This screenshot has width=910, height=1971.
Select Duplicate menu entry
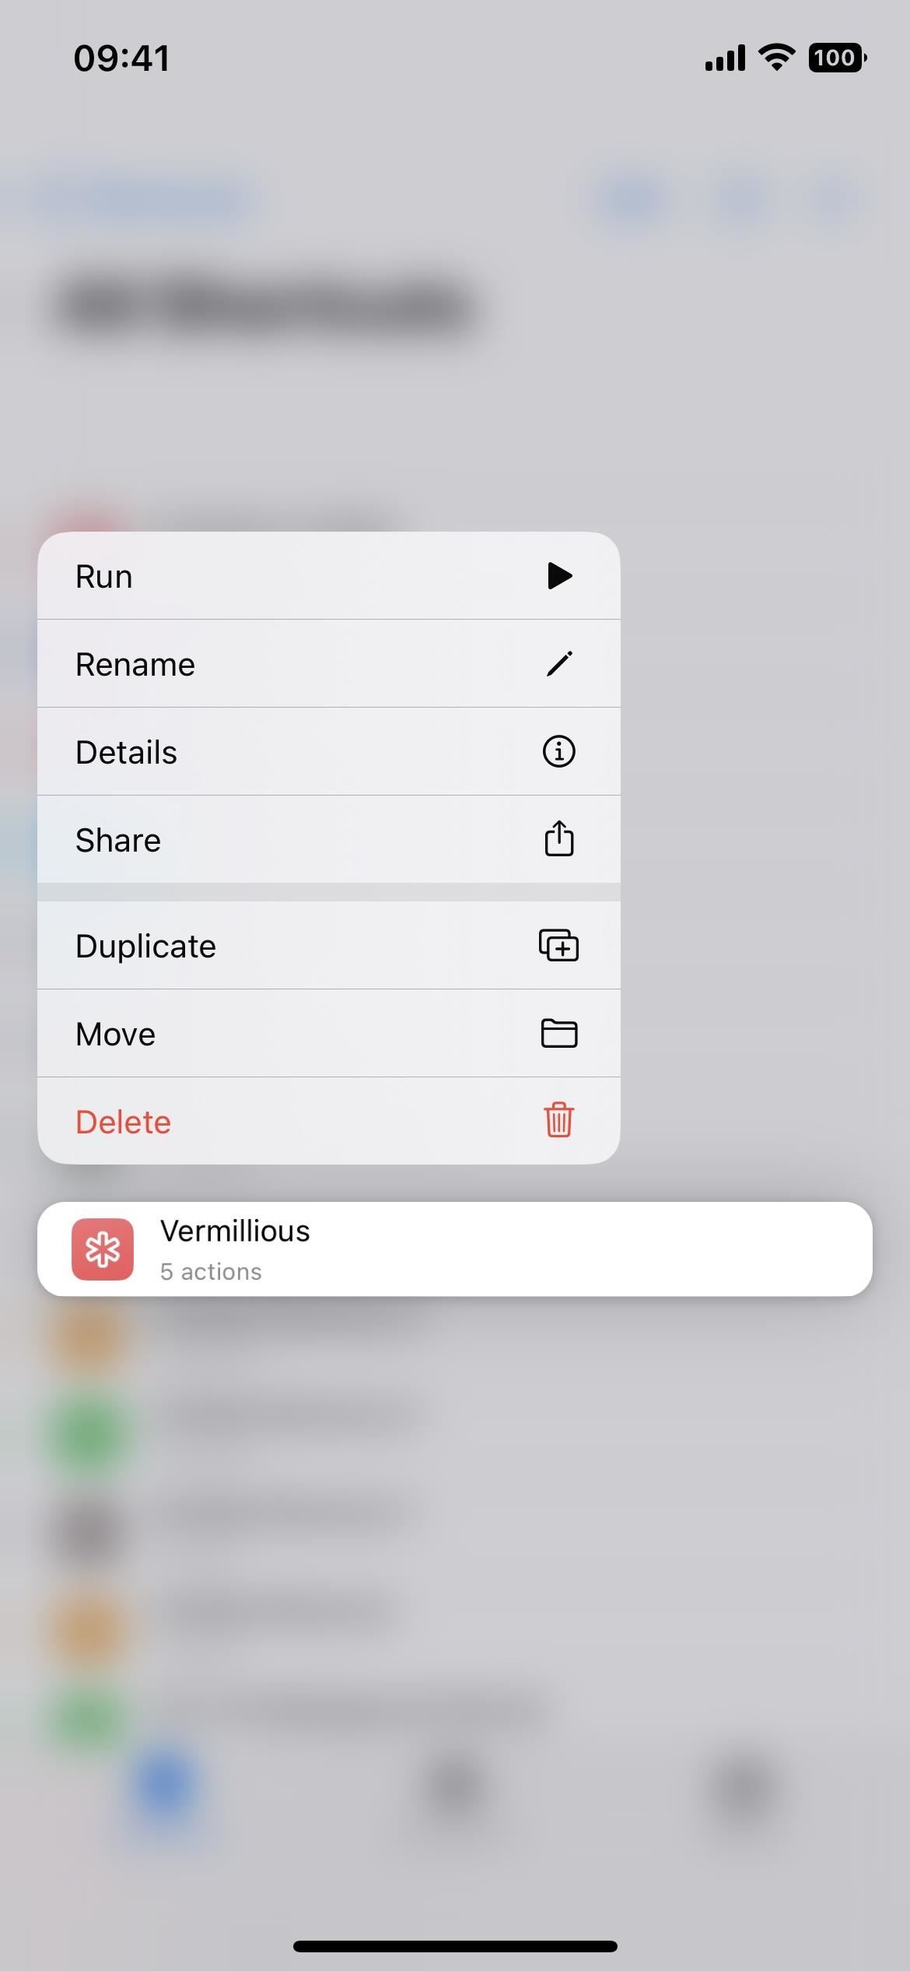329,946
